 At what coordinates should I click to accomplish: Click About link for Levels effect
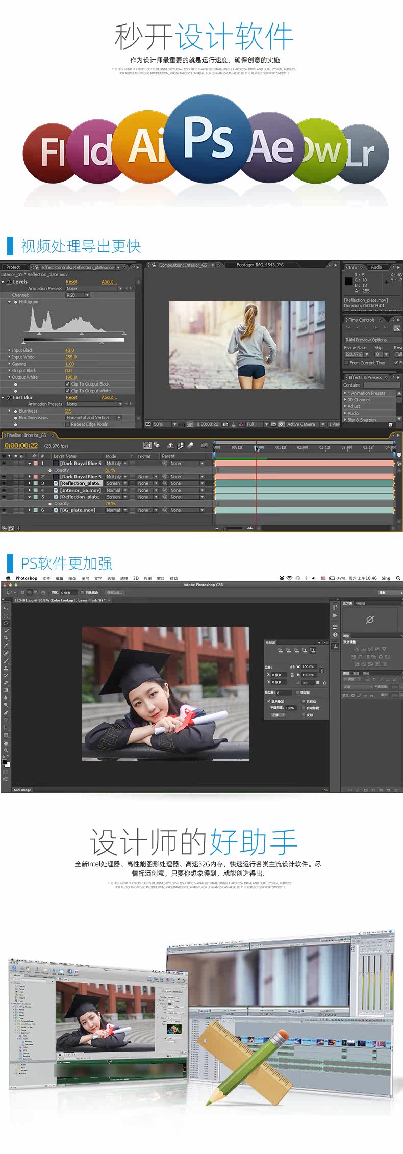pos(109,281)
